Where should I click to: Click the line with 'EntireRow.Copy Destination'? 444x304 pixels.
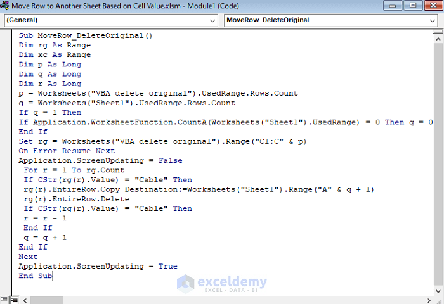pyautogui.click(x=199, y=189)
